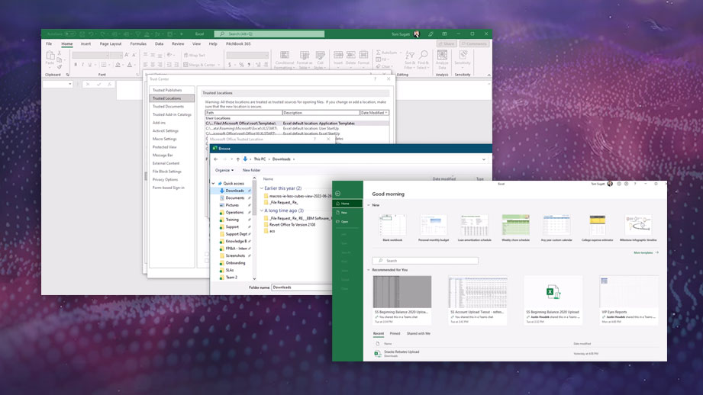The width and height of the screenshot is (703, 395).
Task: Click New folder in Browse dialog
Action: pos(252,170)
